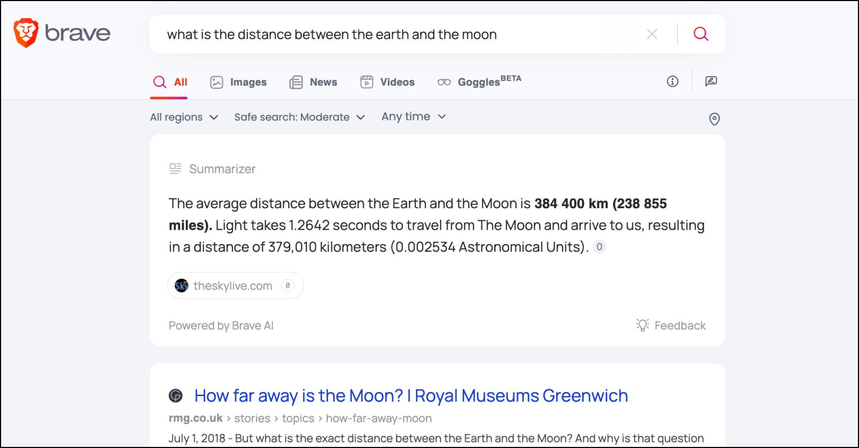Image resolution: width=859 pixels, height=448 pixels.
Task: Click the Summarizer icon
Action: [x=175, y=169]
